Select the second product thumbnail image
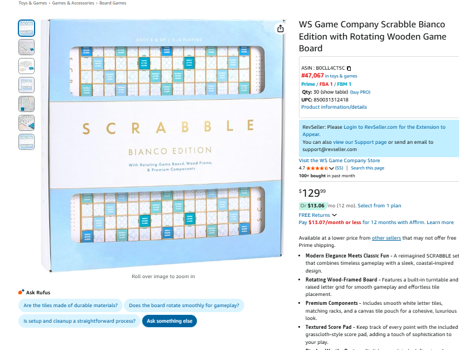The width and height of the screenshot is (459, 350). point(26,47)
